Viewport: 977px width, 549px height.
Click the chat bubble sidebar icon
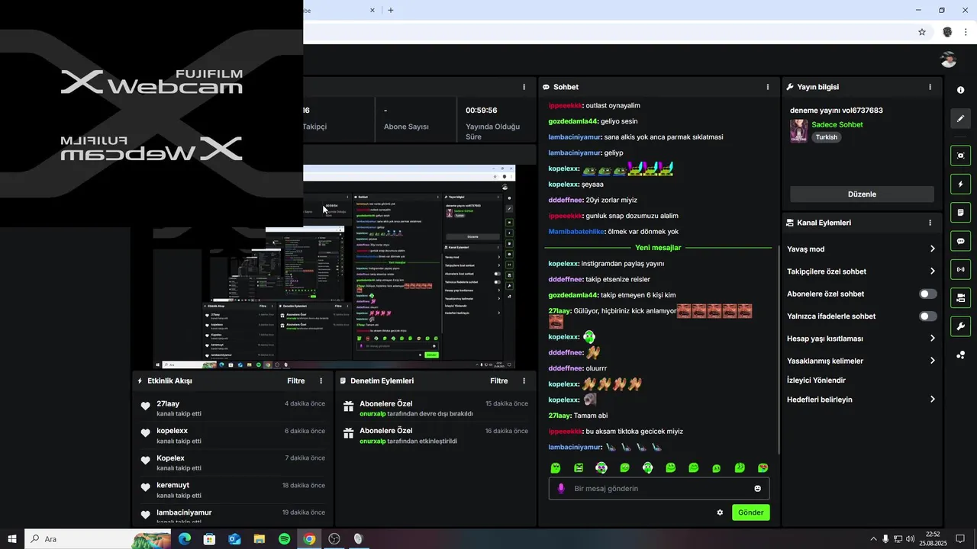pyautogui.click(x=960, y=241)
